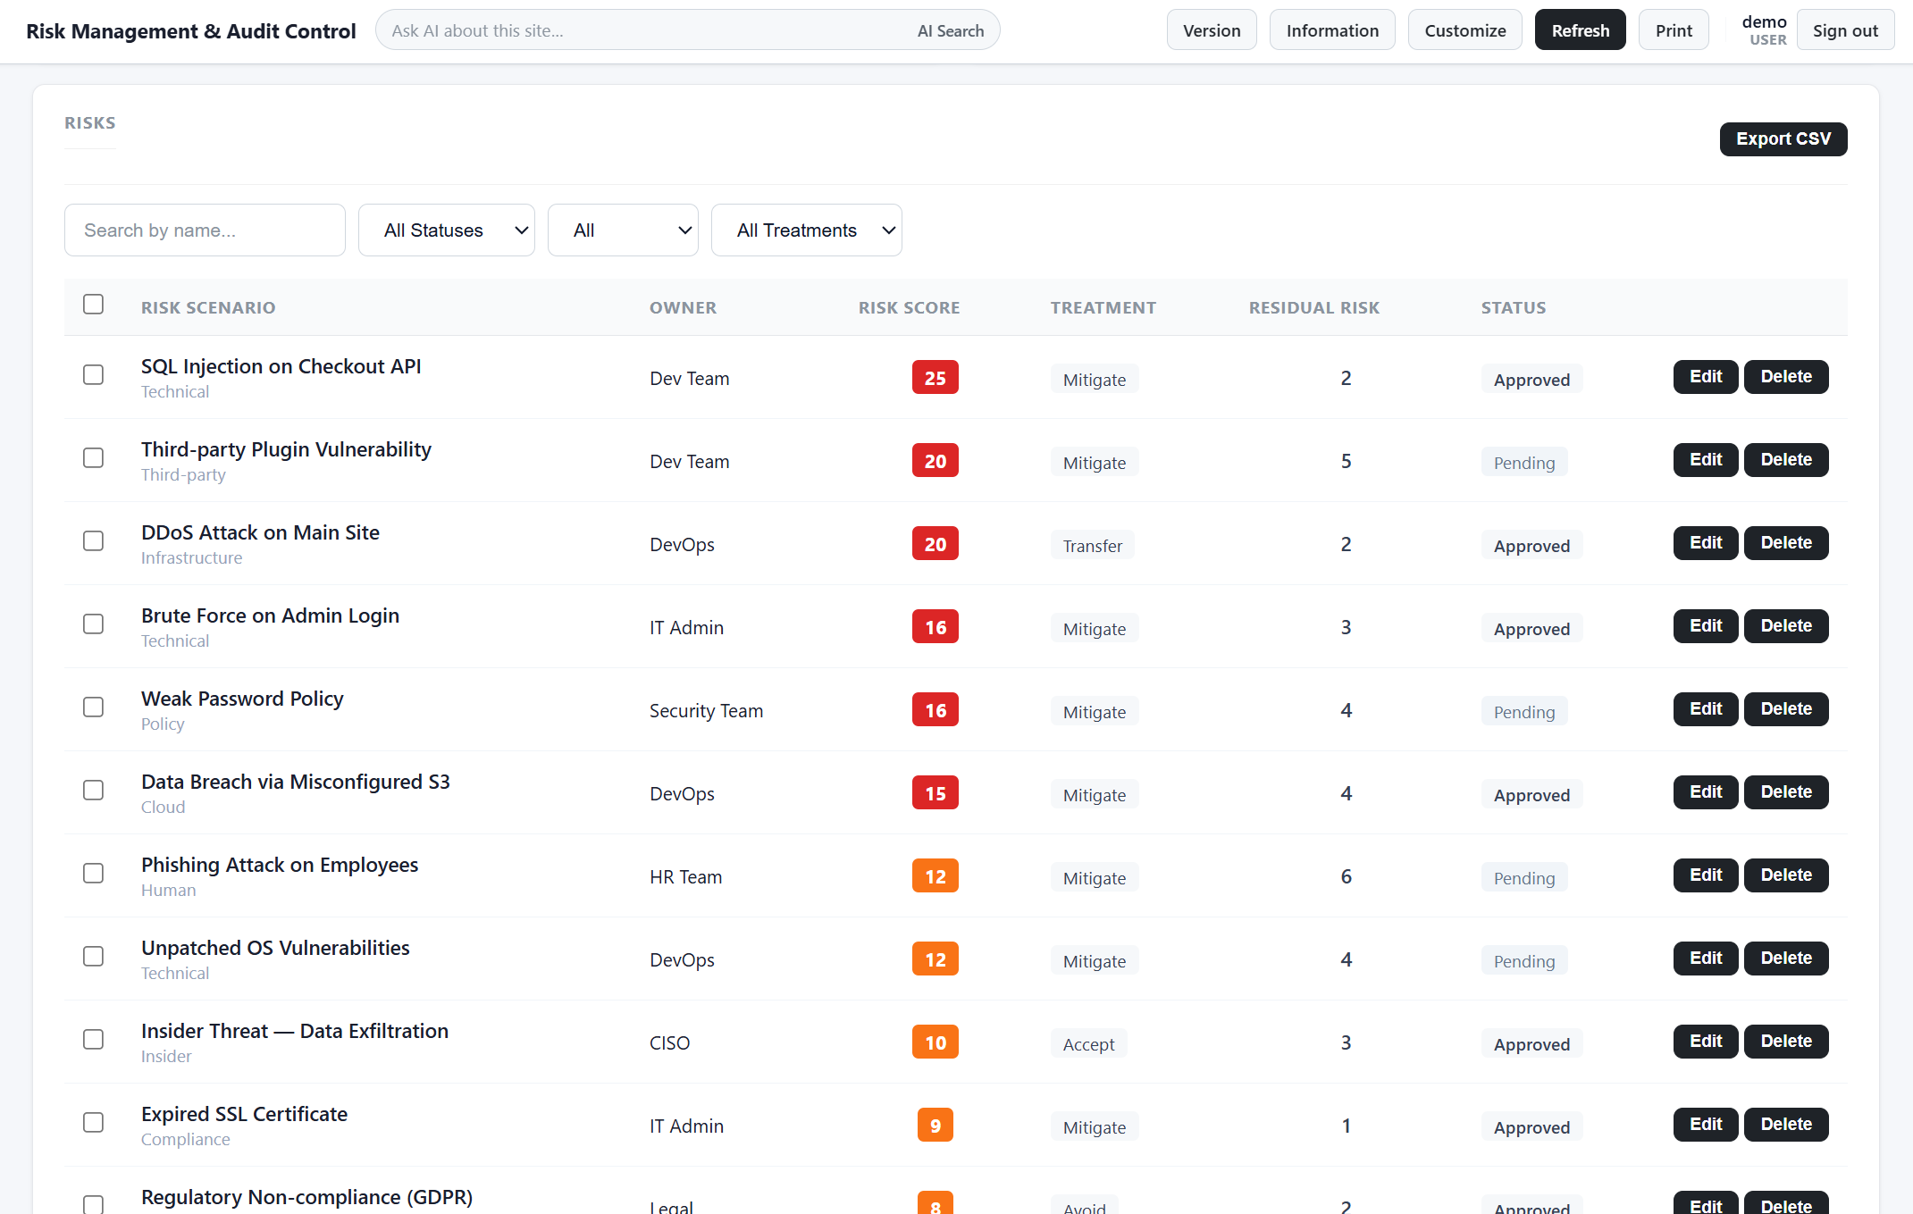Click the AI Search button
Viewport: 1913px width, 1214px height.
pyautogui.click(x=951, y=30)
